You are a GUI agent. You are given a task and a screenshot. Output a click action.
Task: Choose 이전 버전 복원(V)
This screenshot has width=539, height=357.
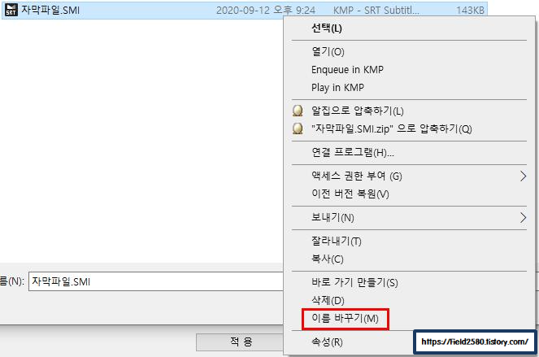[x=350, y=194]
